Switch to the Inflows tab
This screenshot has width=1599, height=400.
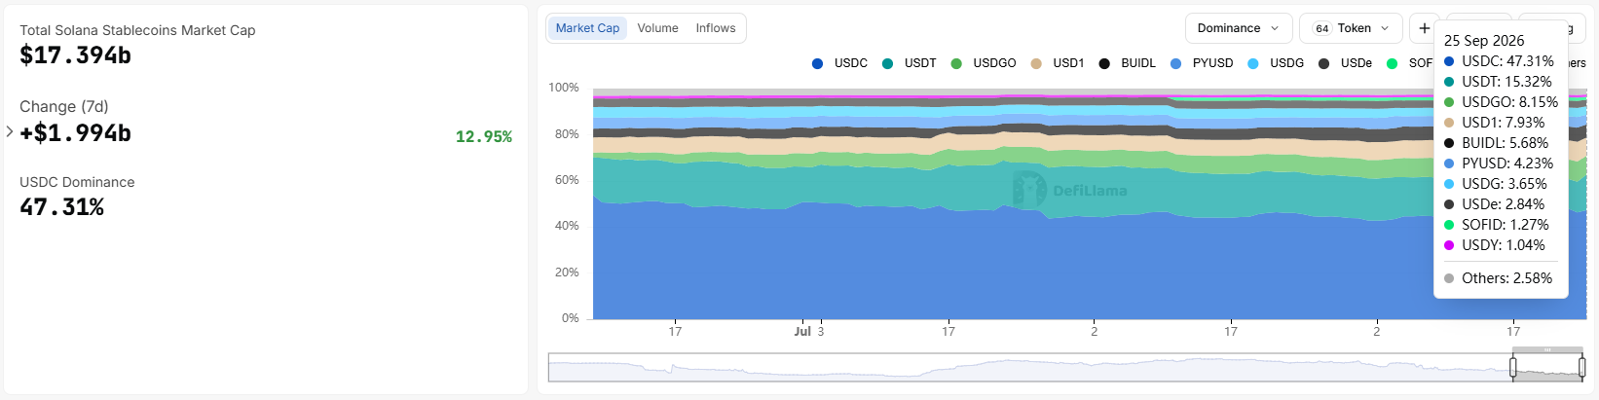click(x=715, y=28)
